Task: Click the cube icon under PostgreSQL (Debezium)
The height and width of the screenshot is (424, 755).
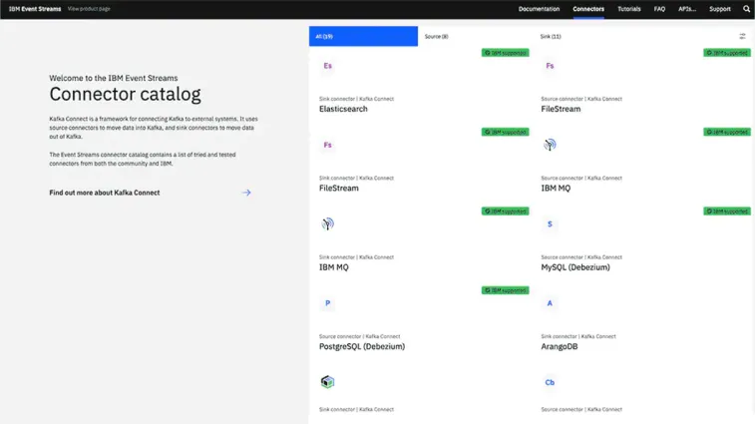Action: [327, 382]
